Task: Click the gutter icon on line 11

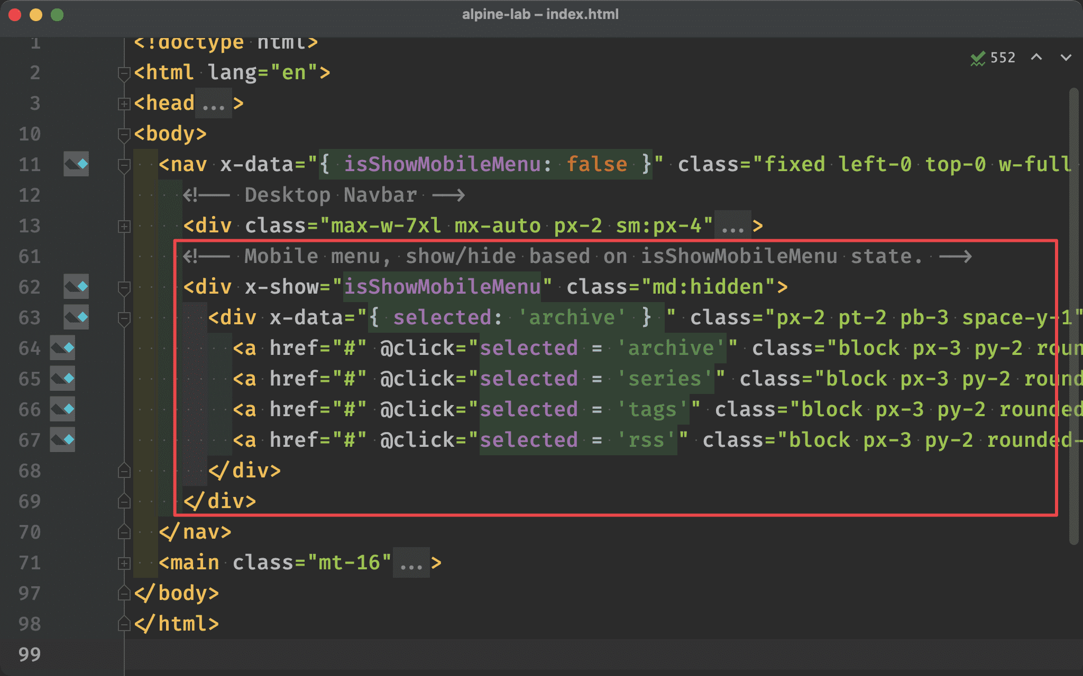Action: tap(76, 164)
